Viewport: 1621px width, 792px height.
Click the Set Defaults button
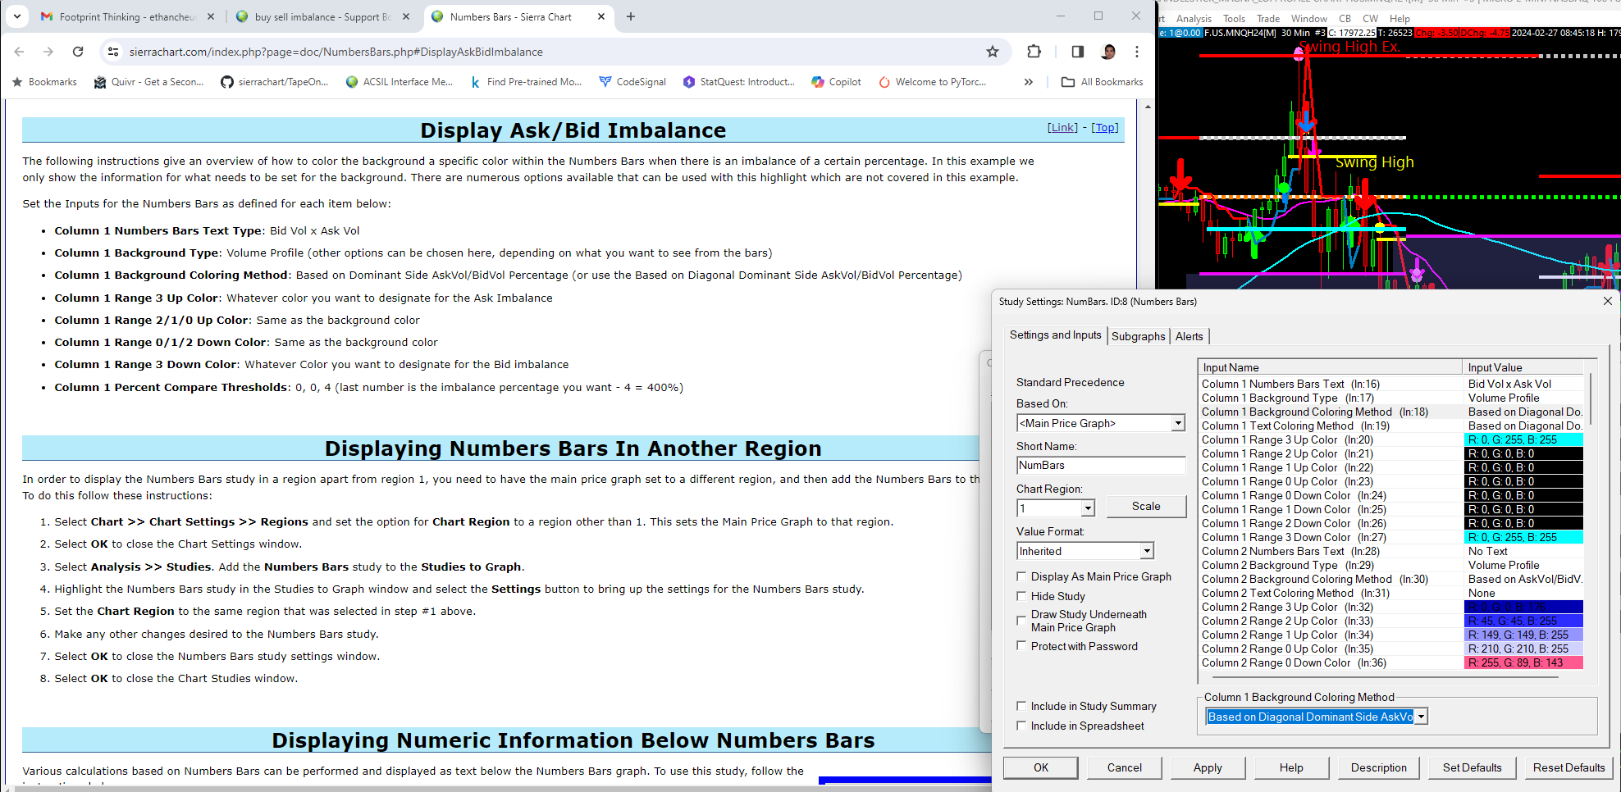click(1472, 767)
